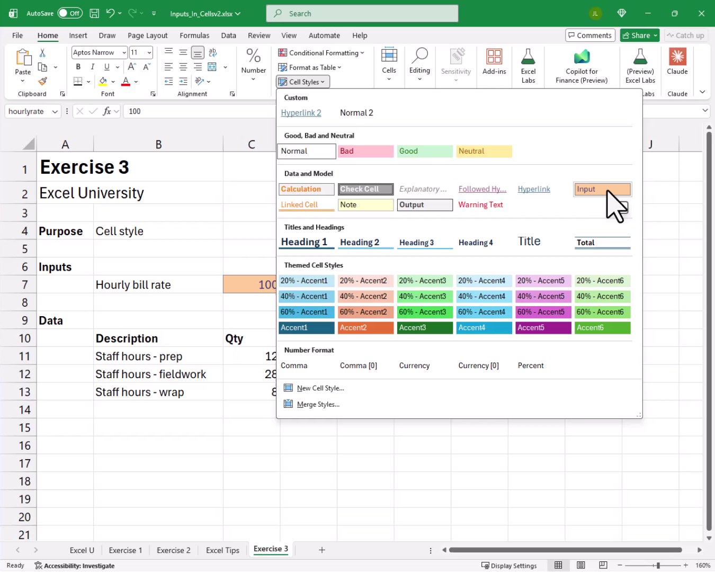The height and width of the screenshot is (572, 715).
Task: Click the Fill Color bucket icon
Action: coord(103,81)
